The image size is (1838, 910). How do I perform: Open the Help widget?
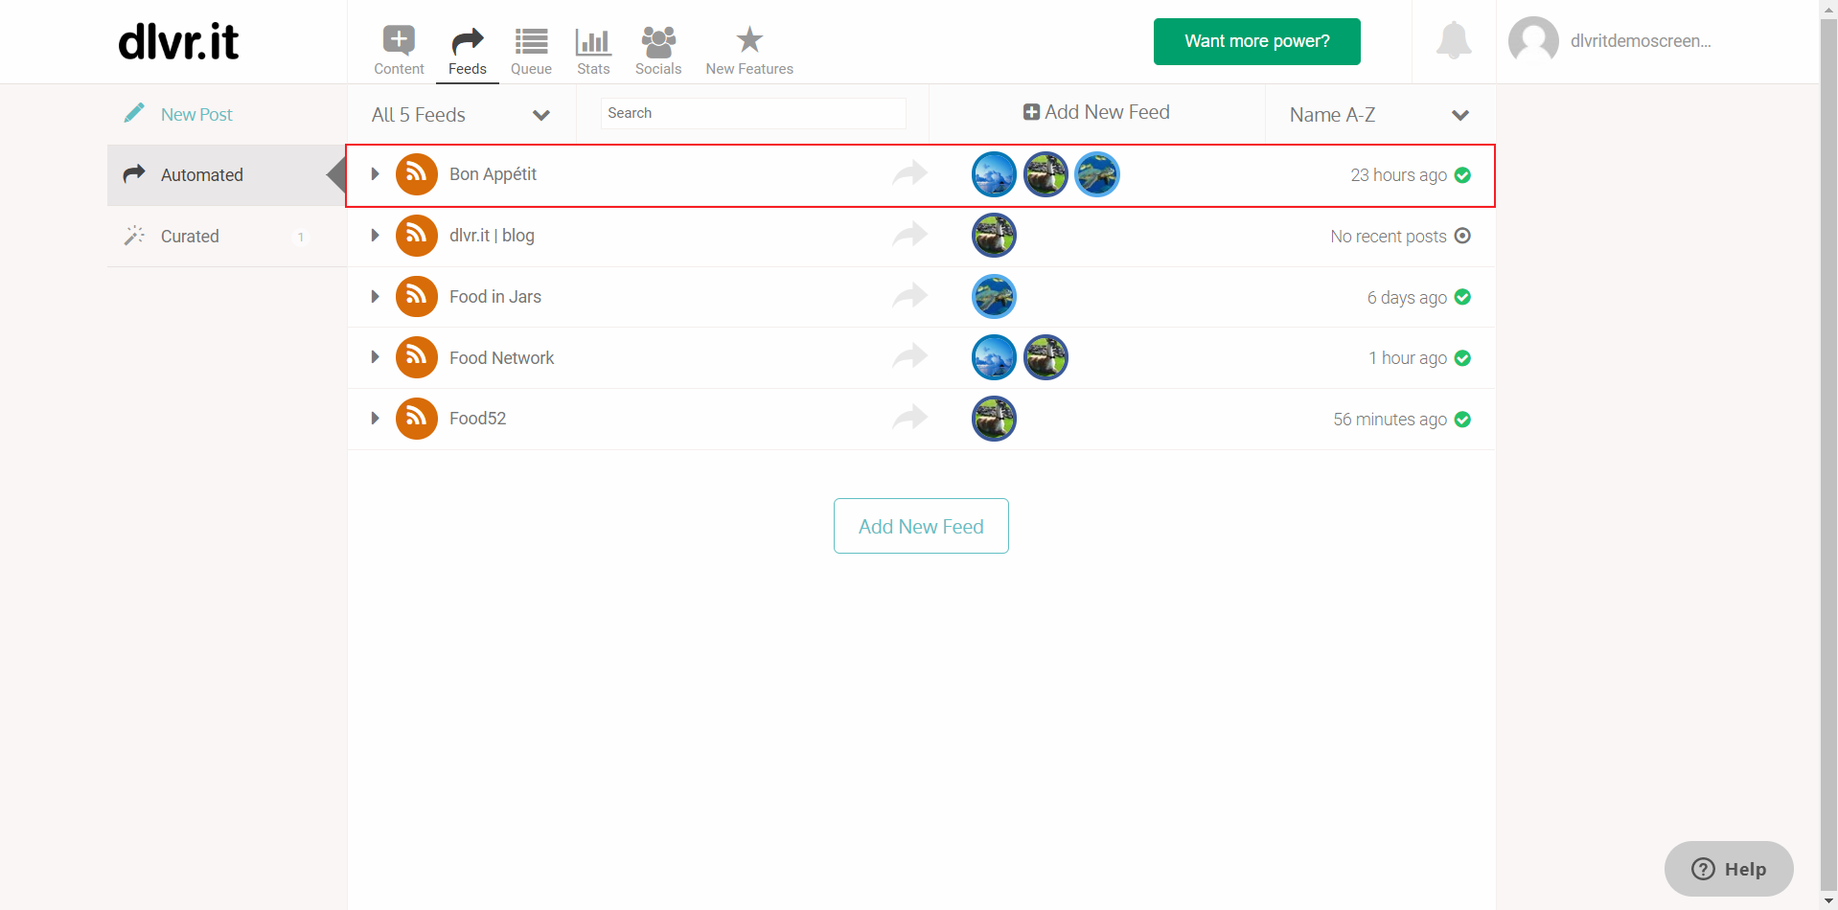tap(1729, 869)
